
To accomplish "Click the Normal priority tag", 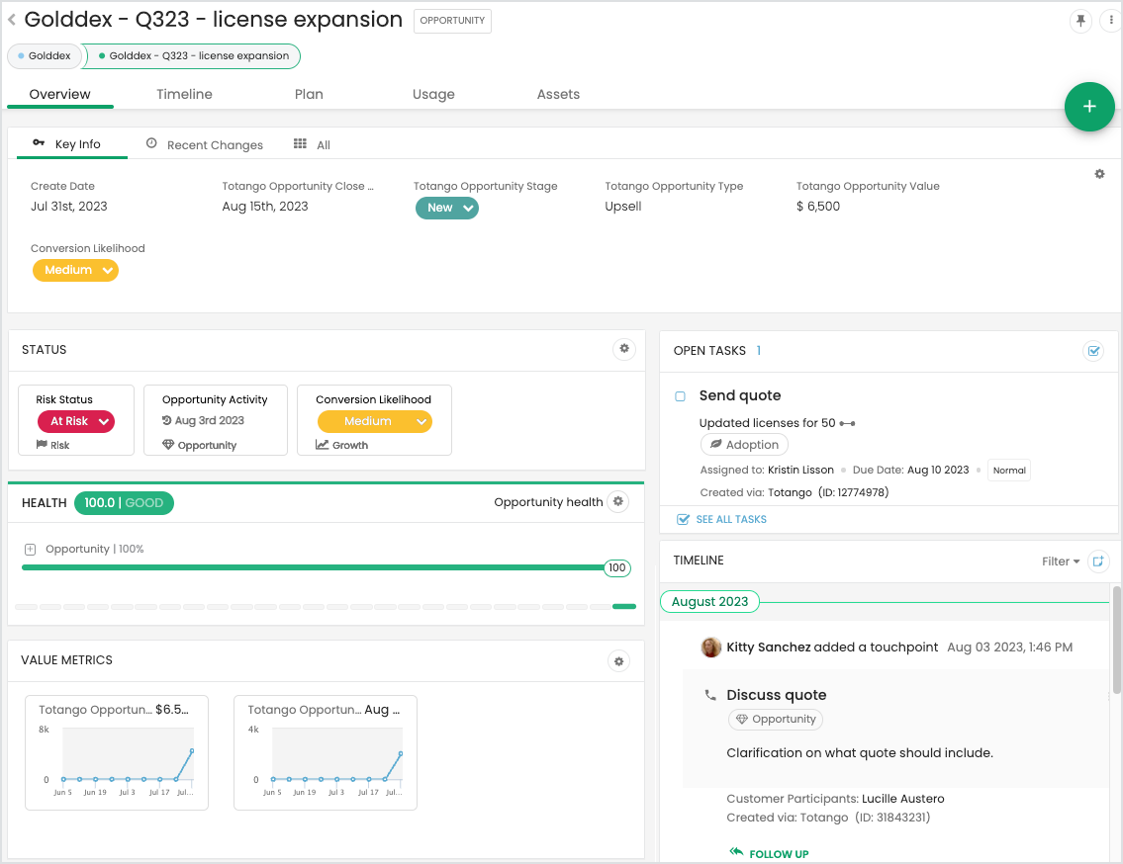I will [x=1009, y=471].
